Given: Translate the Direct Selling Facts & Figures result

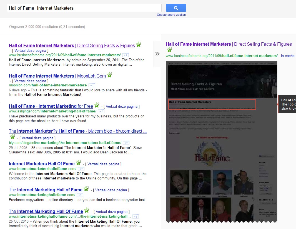Looking at the screenshot, I should pyautogui.click(x=30, y=50).
